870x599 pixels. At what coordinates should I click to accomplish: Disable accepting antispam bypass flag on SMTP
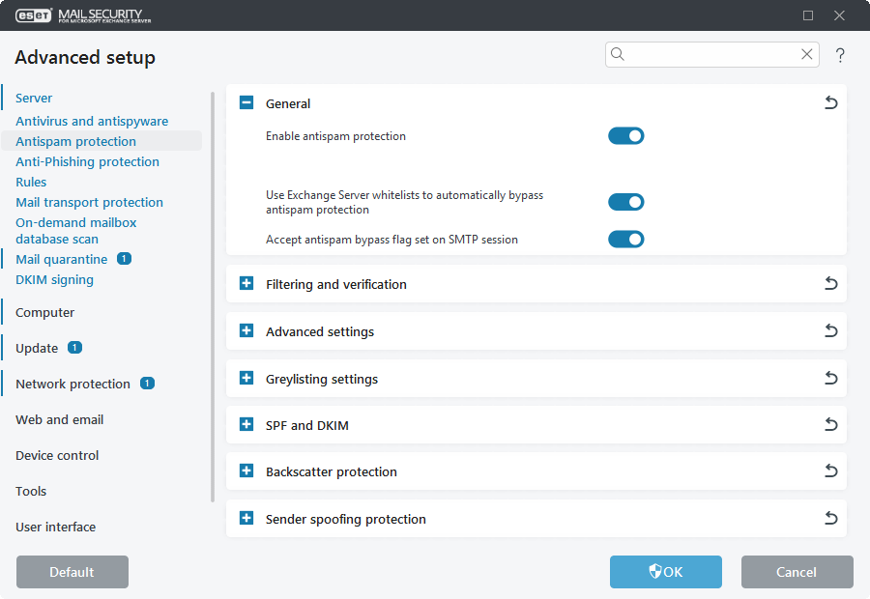point(625,239)
